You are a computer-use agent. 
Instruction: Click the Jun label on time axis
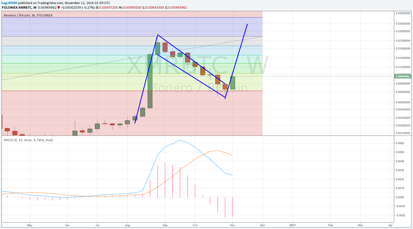(67, 225)
